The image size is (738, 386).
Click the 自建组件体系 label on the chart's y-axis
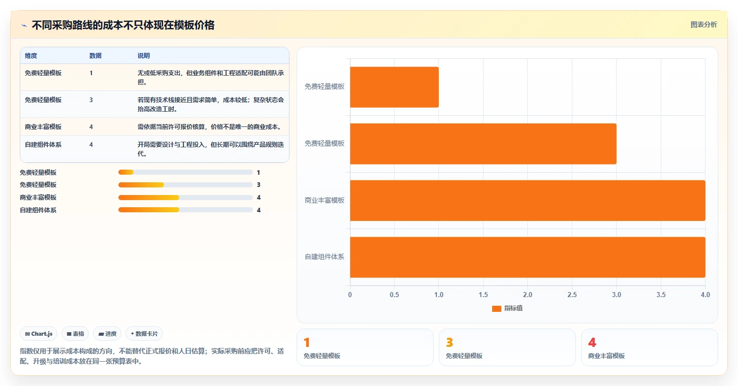tap(325, 257)
